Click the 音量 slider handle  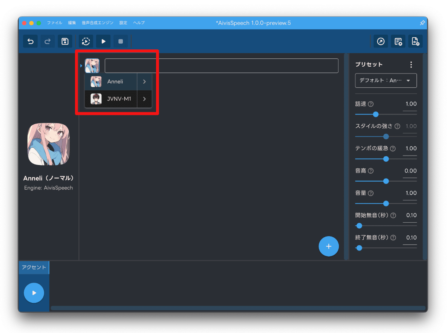point(386,204)
